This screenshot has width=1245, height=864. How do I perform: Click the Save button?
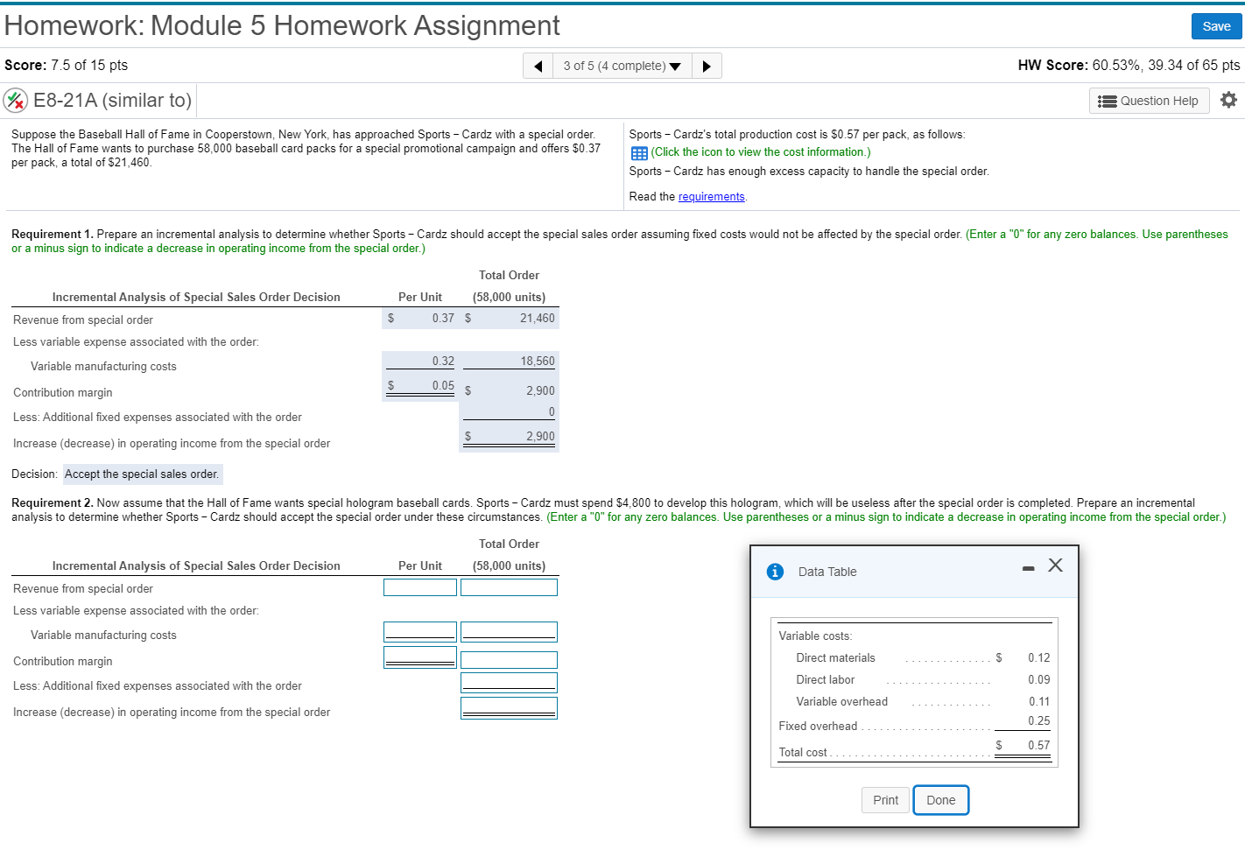pyautogui.click(x=1216, y=26)
